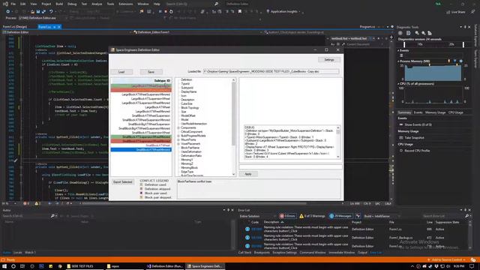
Task: Switch to the Memory Usage diagnostics tab
Action: (x=435, y=112)
